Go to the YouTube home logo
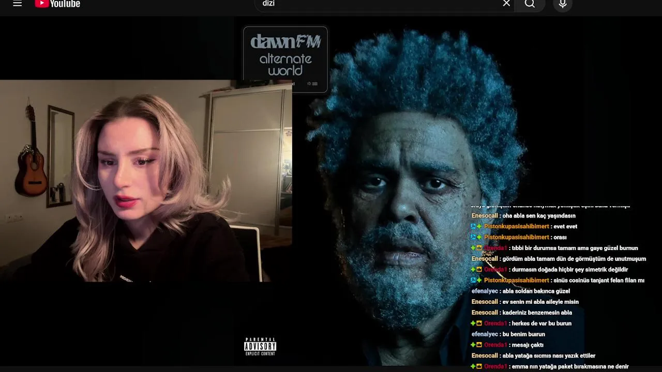The width and height of the screenshot is (662, 372). click(57, 4)
